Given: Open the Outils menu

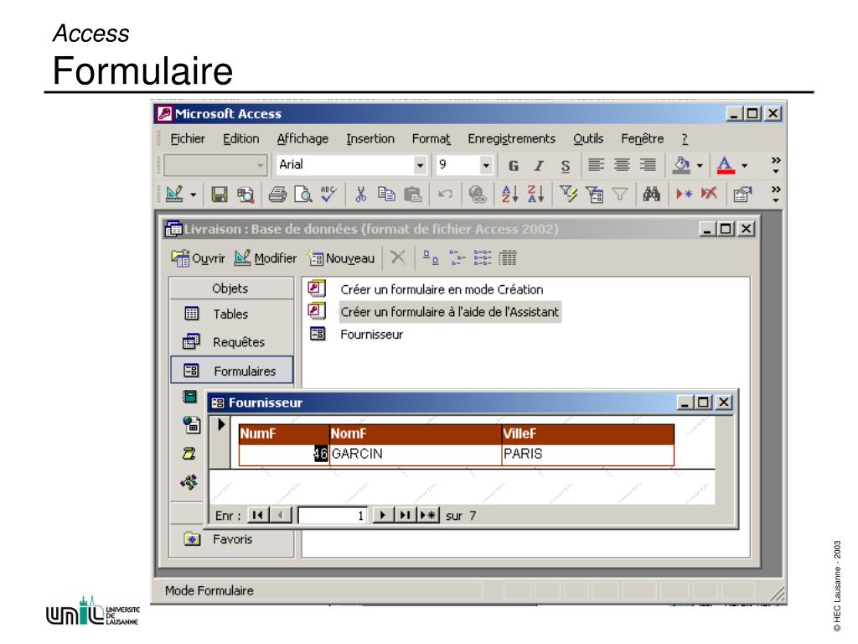Looking at the screenshot, I should 588,139.
